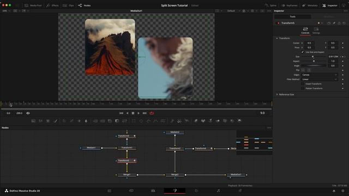The height and width of the screenshot is (196, 349).
Task: Add a Rectangle mask from the toolbar
Action: (134, 121)
